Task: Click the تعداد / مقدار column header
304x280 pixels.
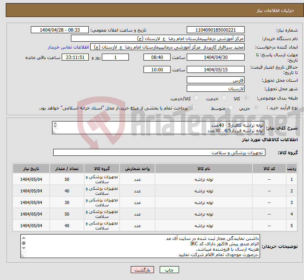Action: pyautogui.click(x=67, y=169)
